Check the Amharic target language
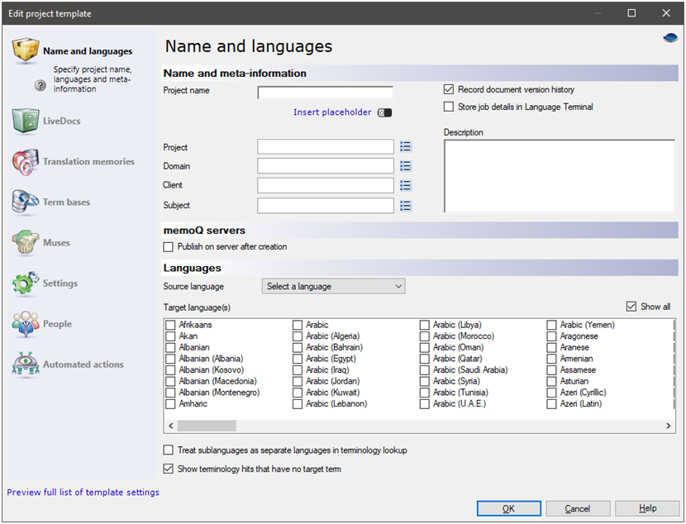 (x=170, y=404)
